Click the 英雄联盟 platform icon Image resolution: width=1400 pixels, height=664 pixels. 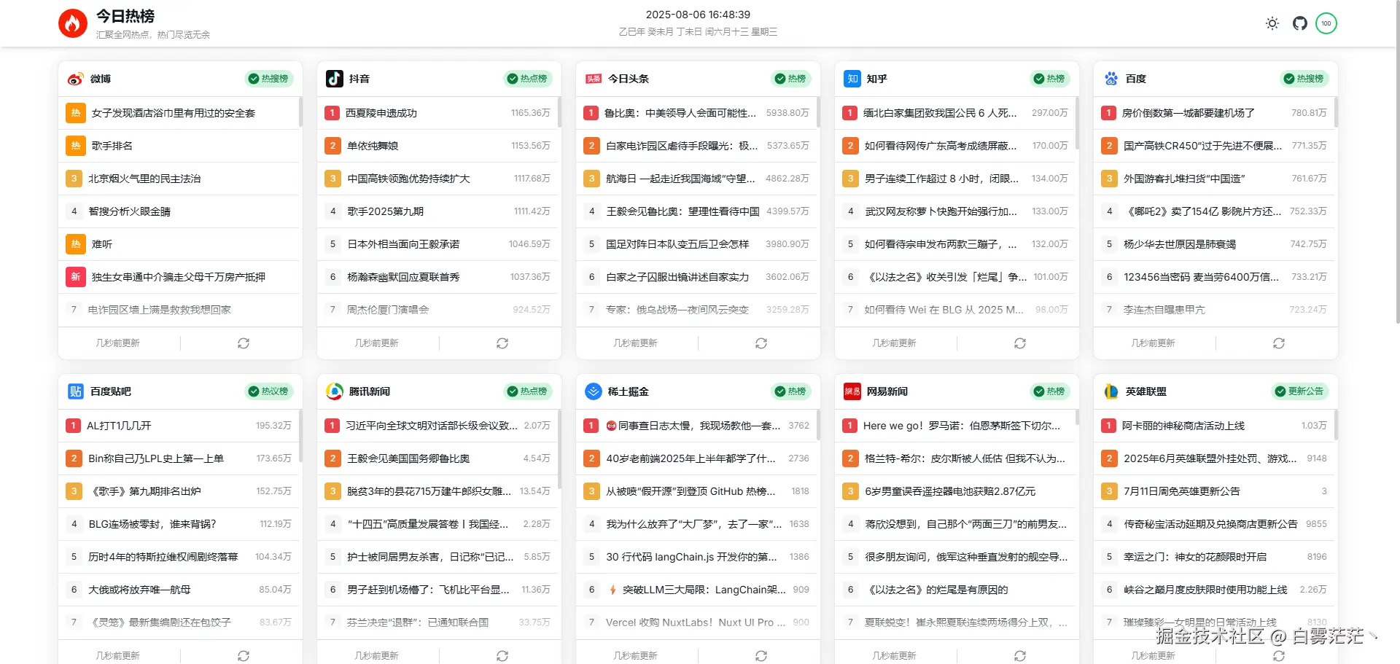pyautogui.click(x=1111, y=391)
